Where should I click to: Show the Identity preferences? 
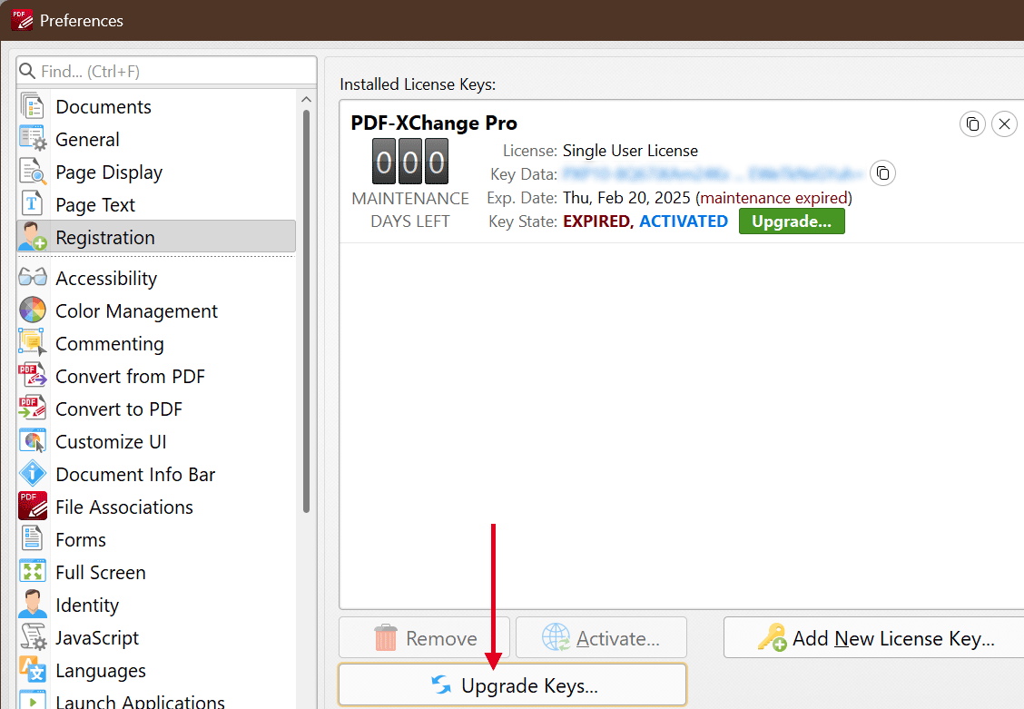pyautogui.click(x=156, y=605)
